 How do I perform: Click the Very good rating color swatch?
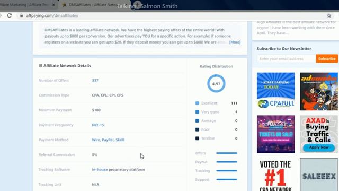coord(197,112)
